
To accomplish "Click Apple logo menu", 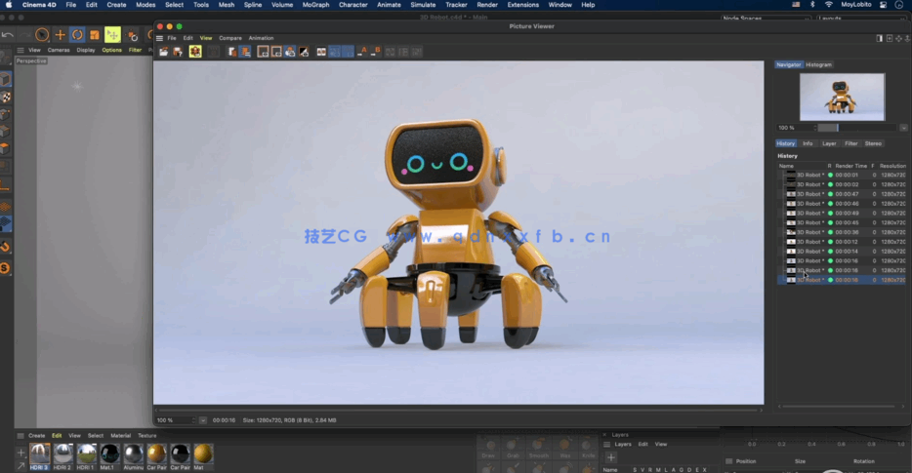I will 9,5.
